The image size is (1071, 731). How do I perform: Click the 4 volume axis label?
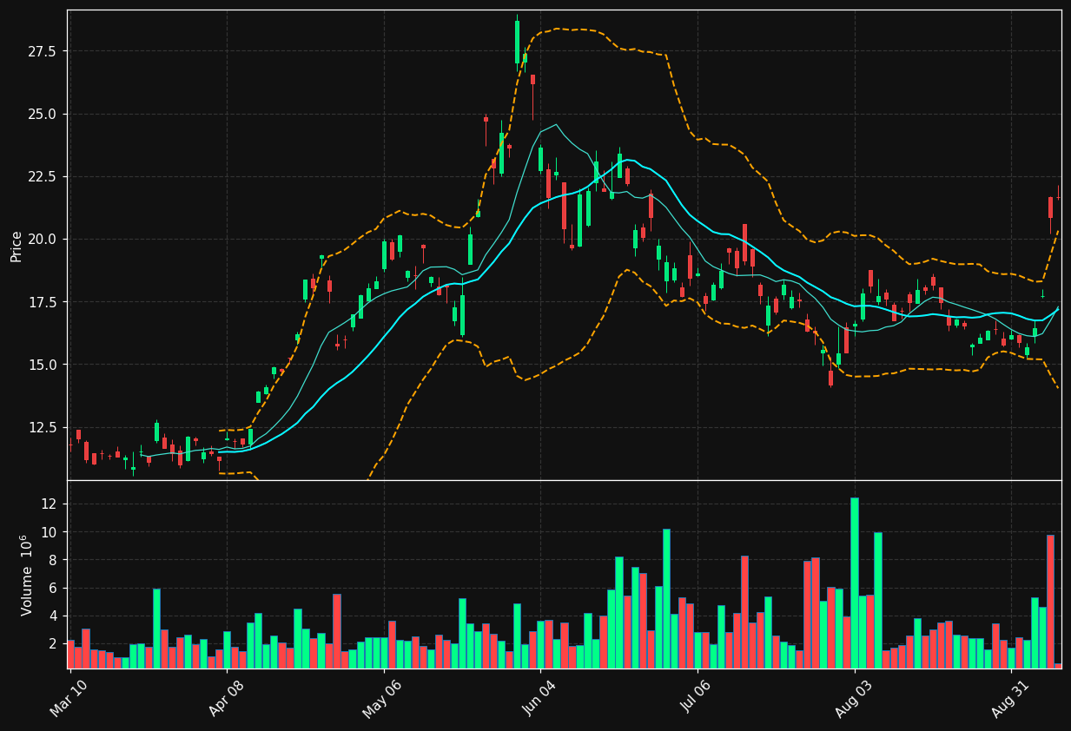52,616
